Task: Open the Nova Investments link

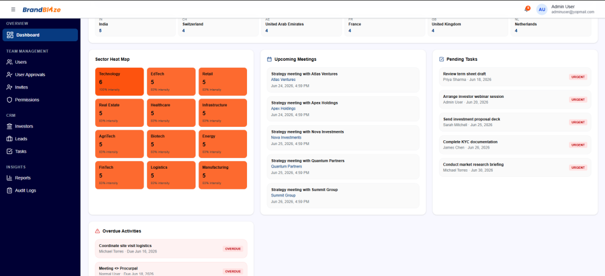Action: [x=287, y=137]
